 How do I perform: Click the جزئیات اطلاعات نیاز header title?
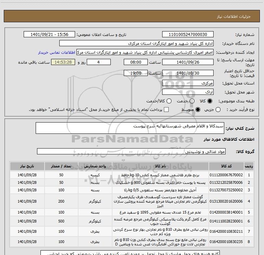click(234, 16)
